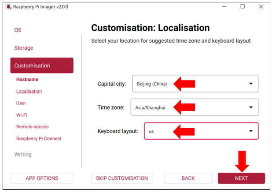Open the Remote access sub-step
This screenshot has width=272, height=192.
pyautogui.click(x=33, y=127)
